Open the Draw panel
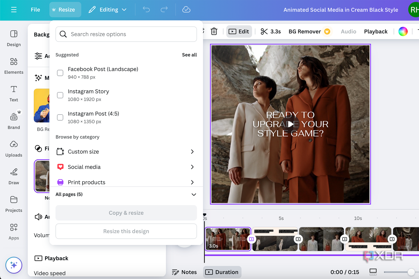419x279 pixels. (x=13, y=176)
